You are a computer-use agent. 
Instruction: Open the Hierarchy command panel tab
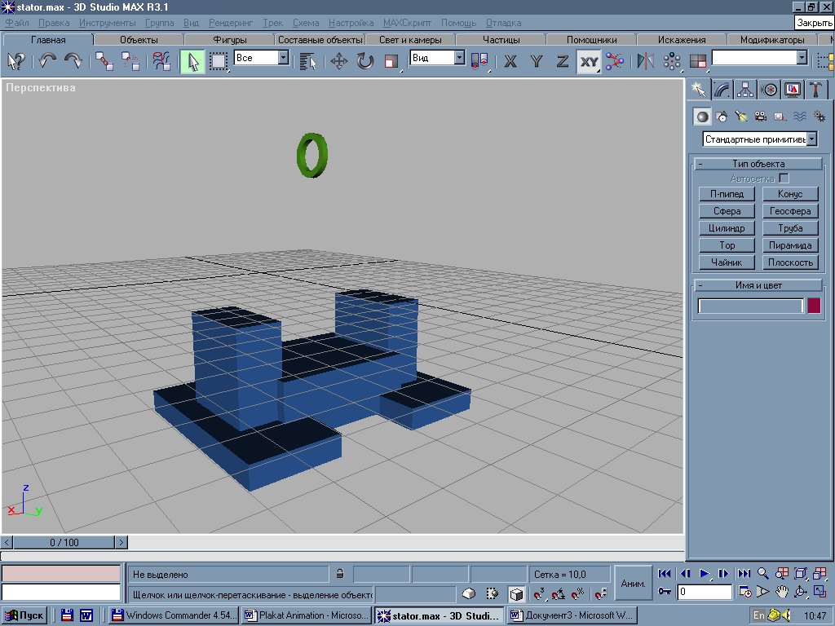[x=745, y=90]
